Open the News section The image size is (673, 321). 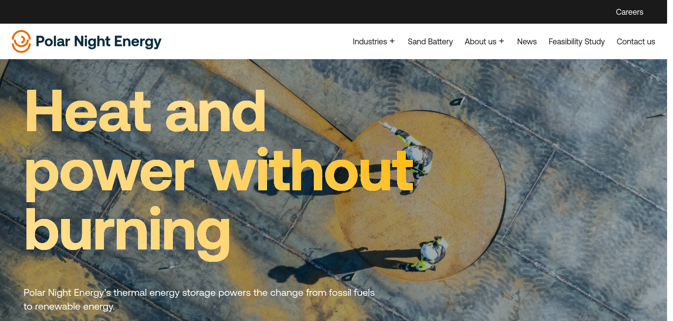pos(527,41)
